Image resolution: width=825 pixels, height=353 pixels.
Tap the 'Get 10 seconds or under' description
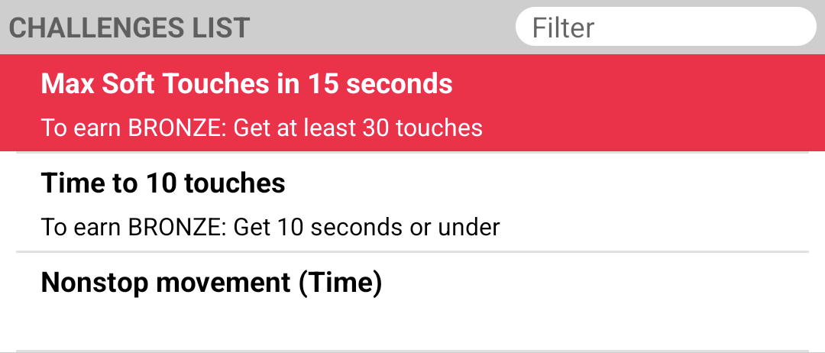(x=366, y=227)
